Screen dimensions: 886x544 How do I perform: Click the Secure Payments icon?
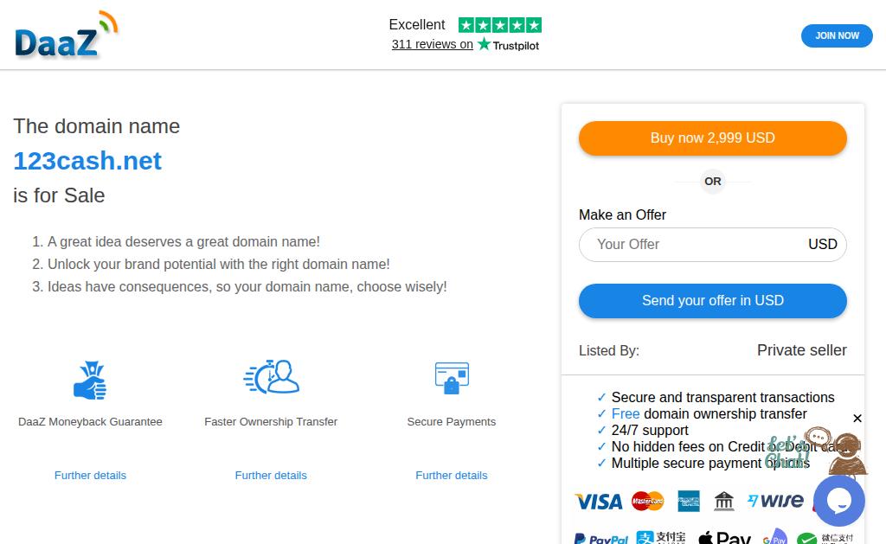coord(452,378)
